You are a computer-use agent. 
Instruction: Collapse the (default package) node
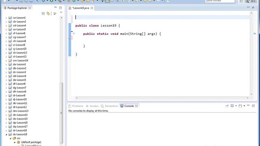pyautogui.click(x=15, y=142)
